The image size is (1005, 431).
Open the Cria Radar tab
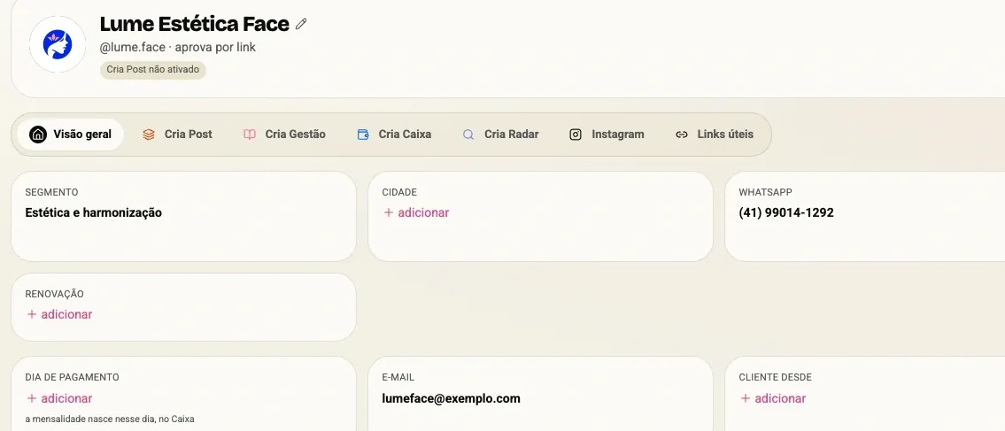500,135
